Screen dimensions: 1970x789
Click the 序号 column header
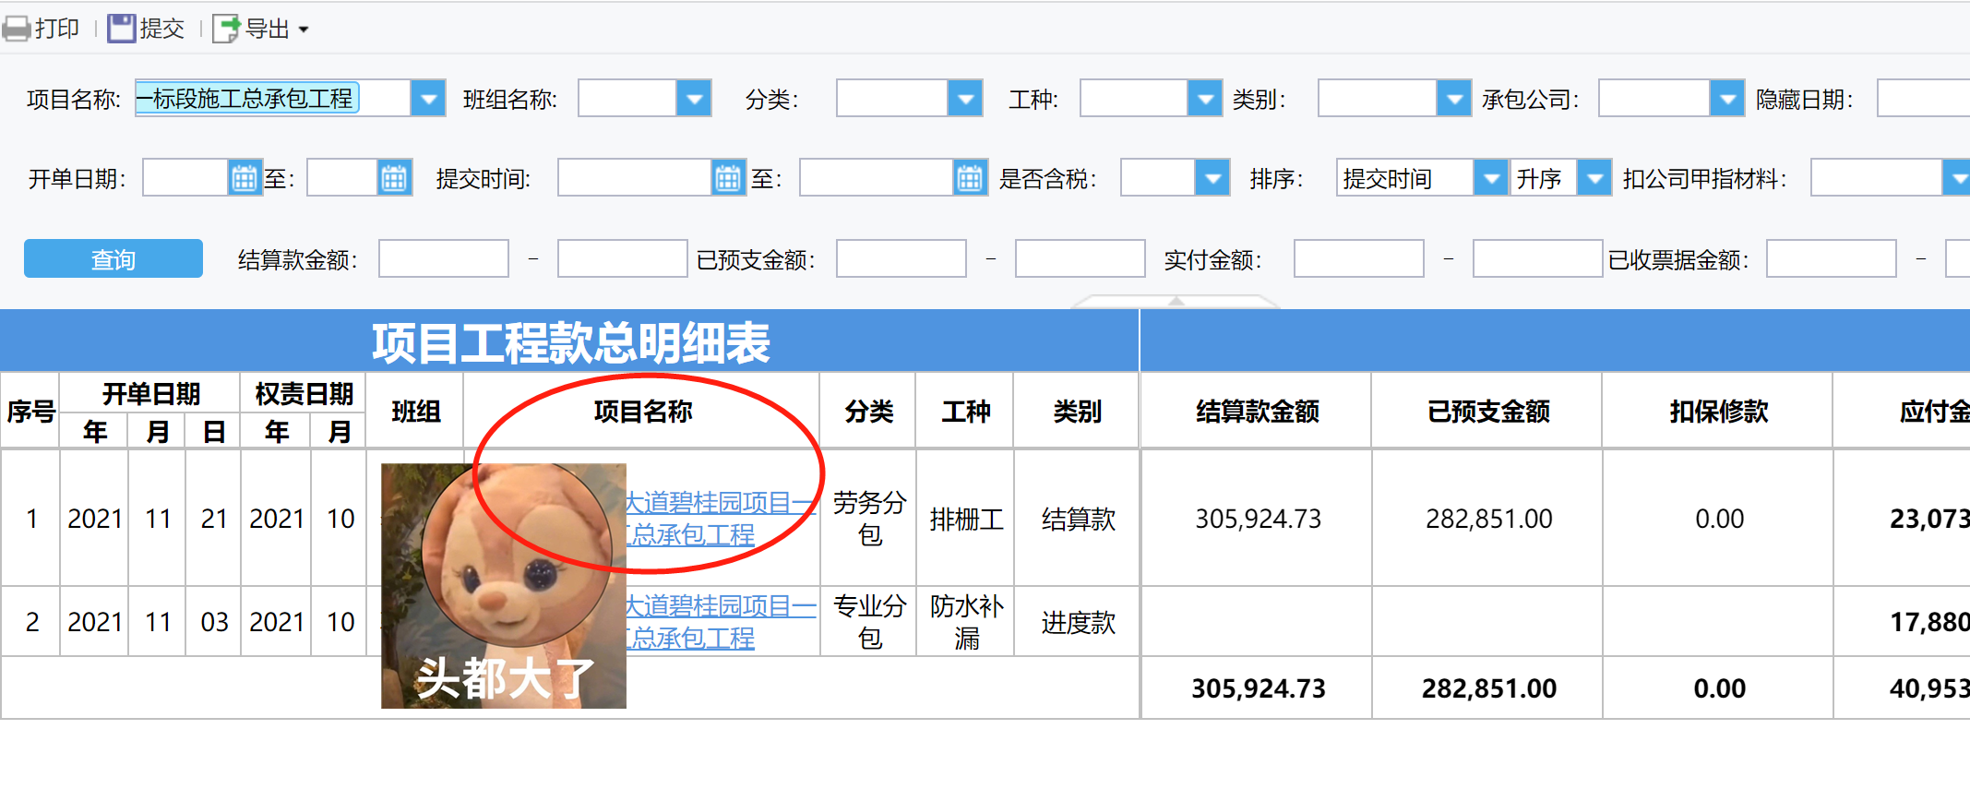[x=30, y=412]
